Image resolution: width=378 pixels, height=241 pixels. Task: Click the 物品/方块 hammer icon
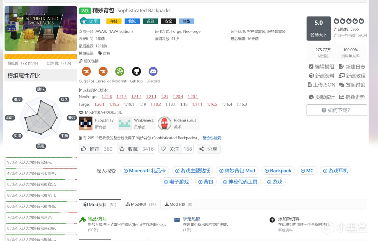click(x=82, y=220)
